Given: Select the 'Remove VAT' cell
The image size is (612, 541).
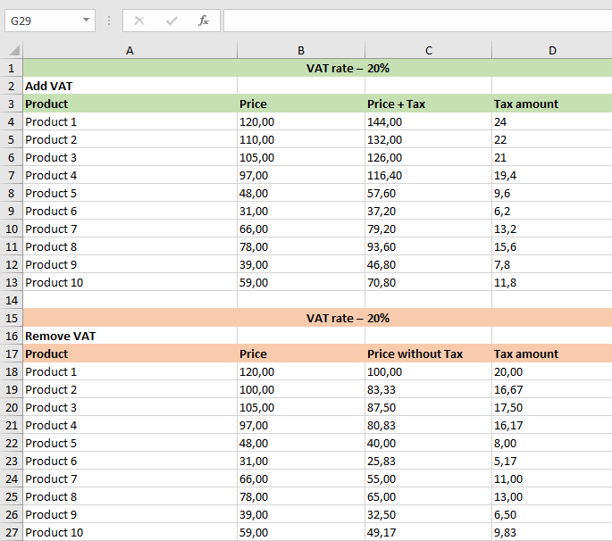Looking at the screenshot, I should (130, 336).
